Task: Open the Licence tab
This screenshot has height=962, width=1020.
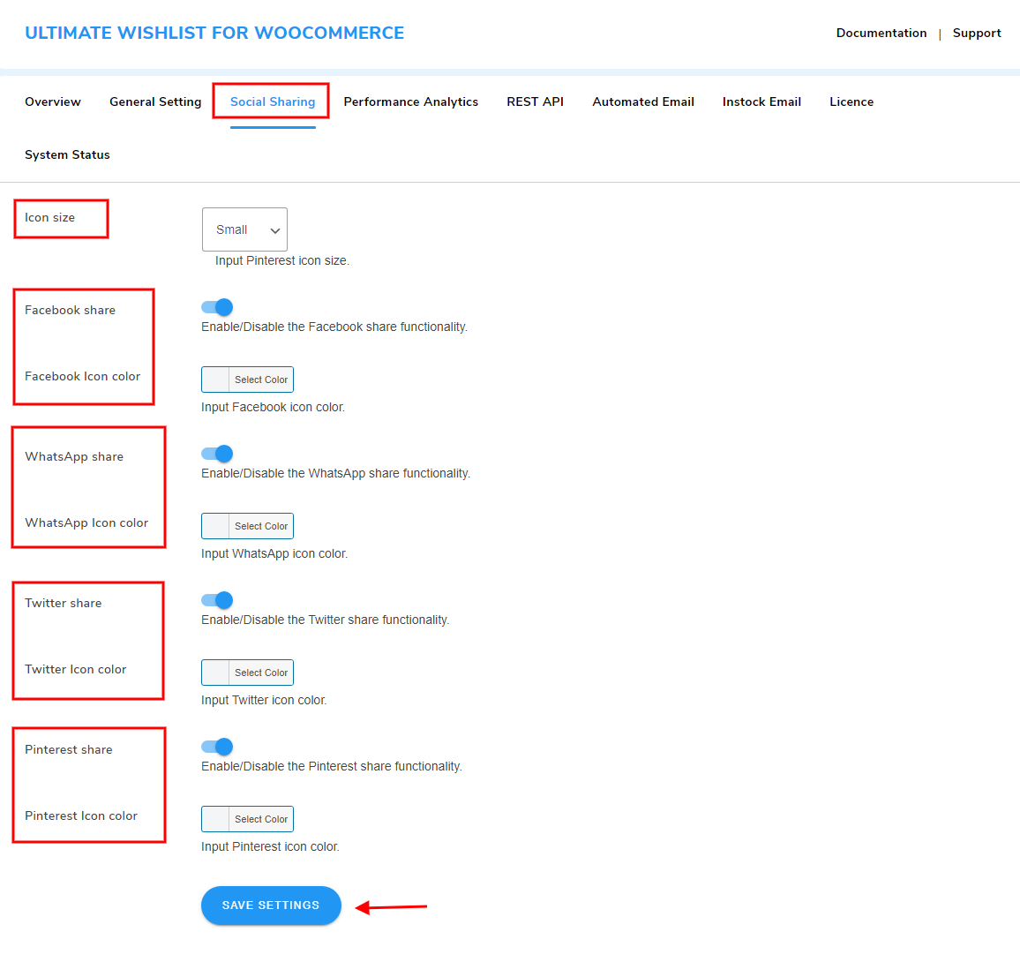Action: tap(851, 101)
